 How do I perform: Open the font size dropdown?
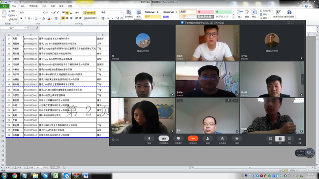click(51, 13)
